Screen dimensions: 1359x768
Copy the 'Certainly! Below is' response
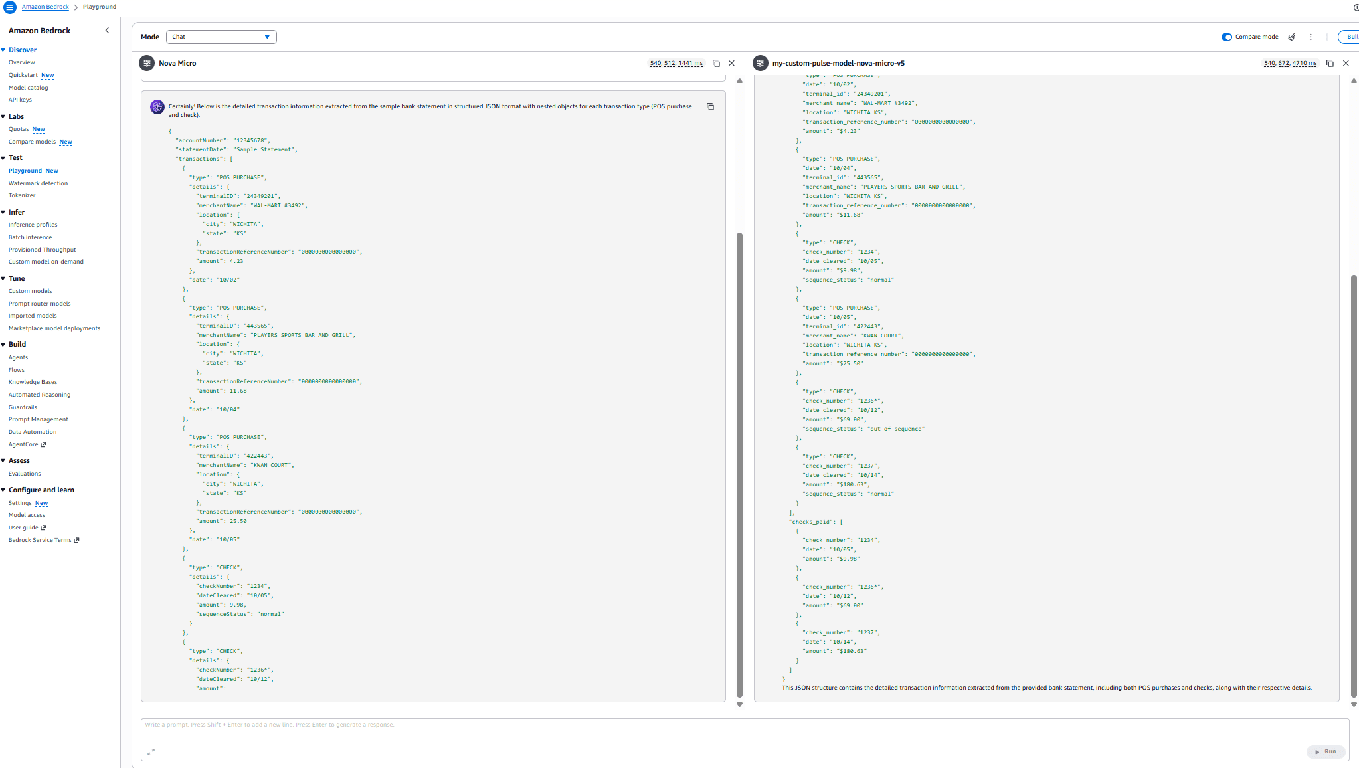tap(710, 107)
